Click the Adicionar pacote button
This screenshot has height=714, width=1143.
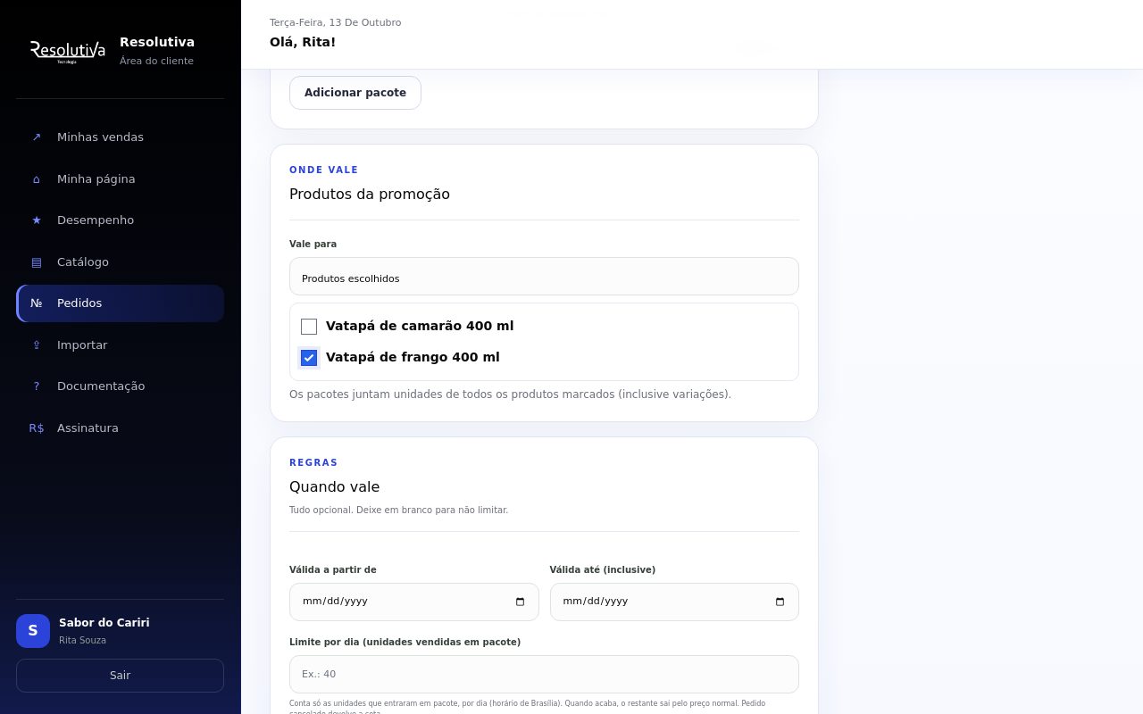355,93
